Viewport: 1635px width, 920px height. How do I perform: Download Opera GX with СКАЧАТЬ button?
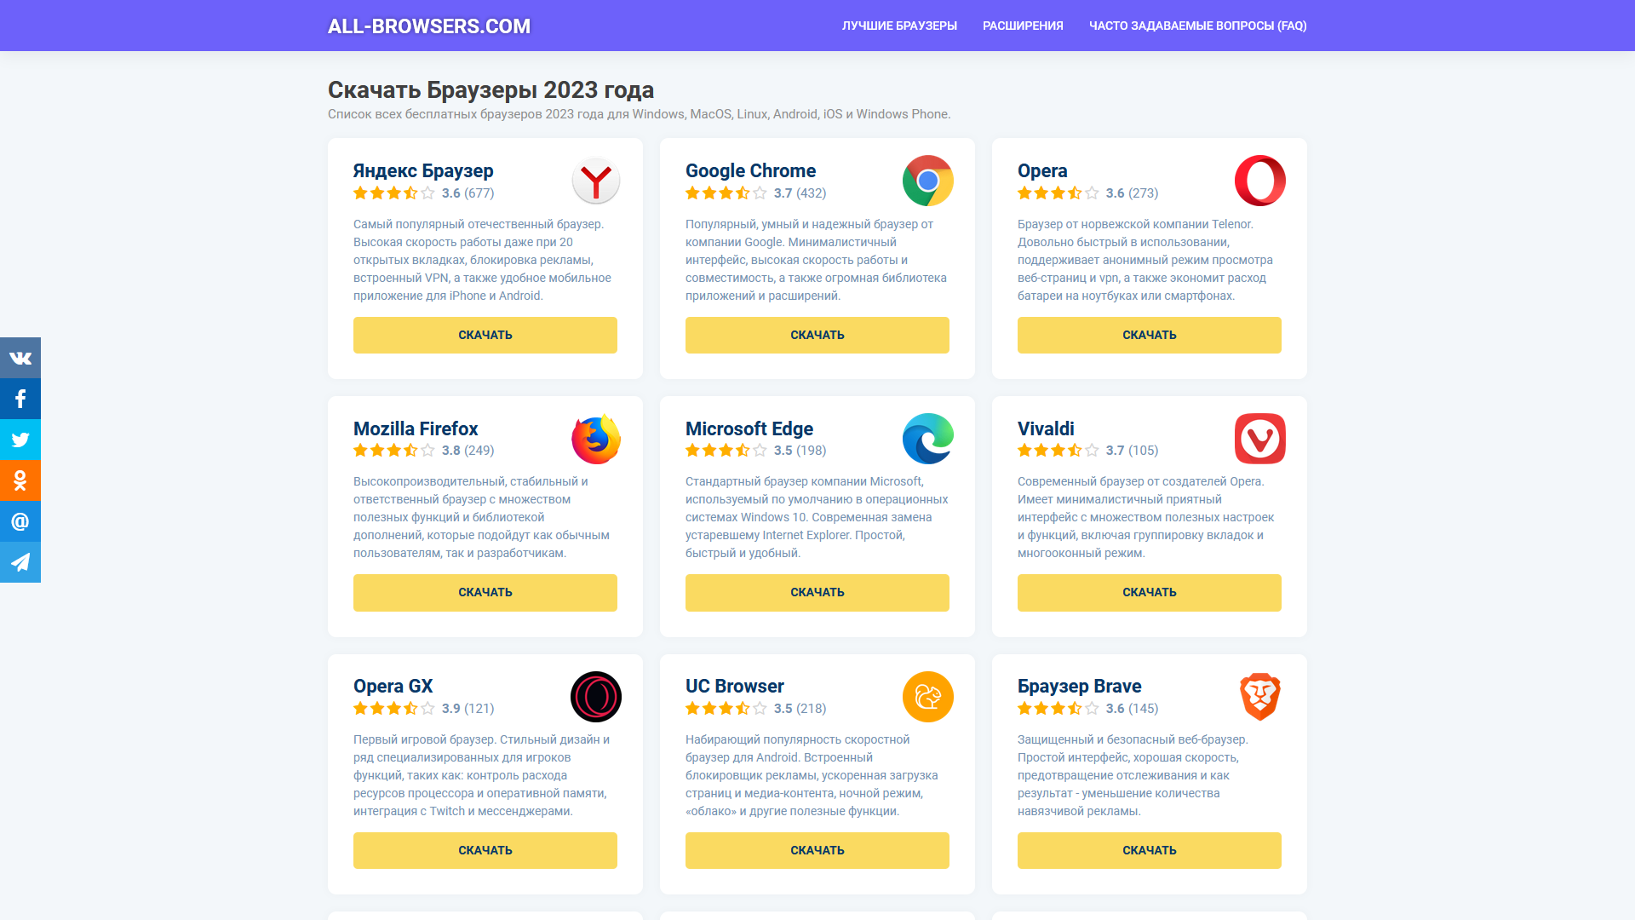485,850
